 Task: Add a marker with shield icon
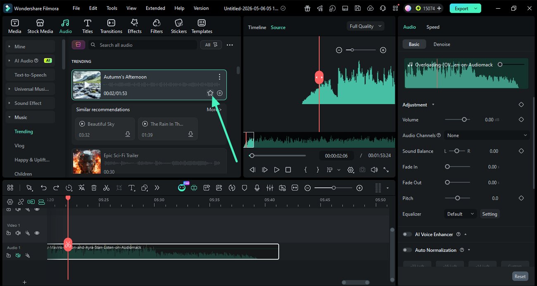tap(245, 188)
